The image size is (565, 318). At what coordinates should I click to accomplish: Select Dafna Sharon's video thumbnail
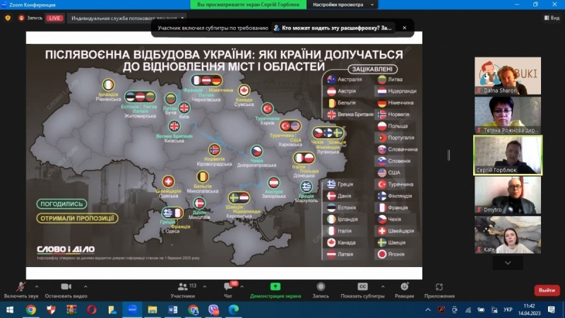pos(507,76)
